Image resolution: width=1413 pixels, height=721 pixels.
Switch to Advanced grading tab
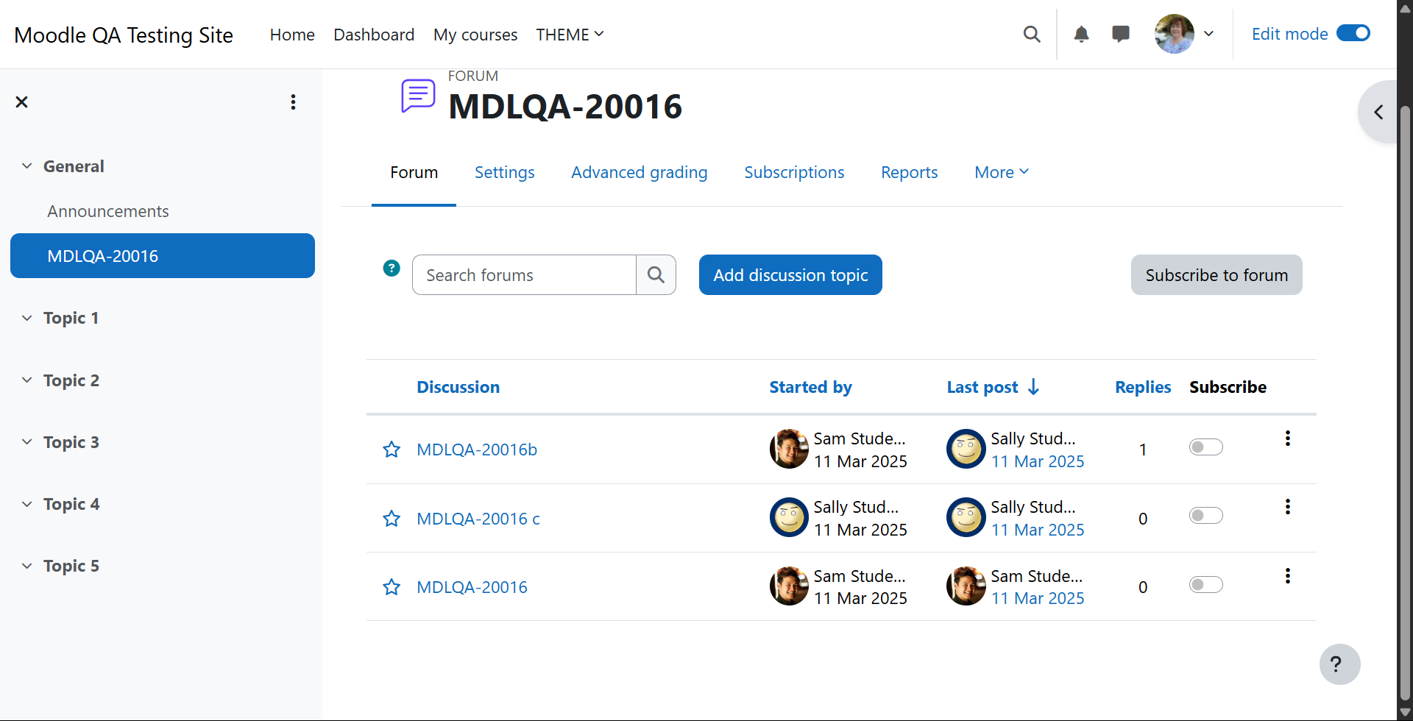[x=640, y=172]
